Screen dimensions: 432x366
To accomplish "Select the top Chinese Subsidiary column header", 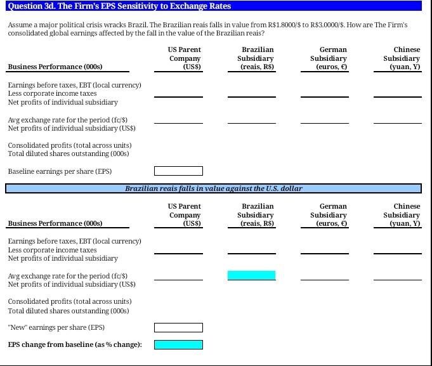I will [402, 58].
